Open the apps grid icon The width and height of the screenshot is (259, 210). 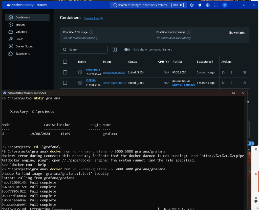pyautogui.click(x=216, y=5)
